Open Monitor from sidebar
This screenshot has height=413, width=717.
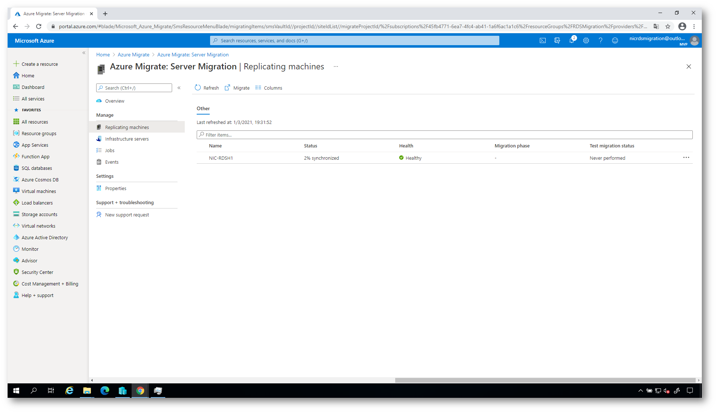[26, 249]
